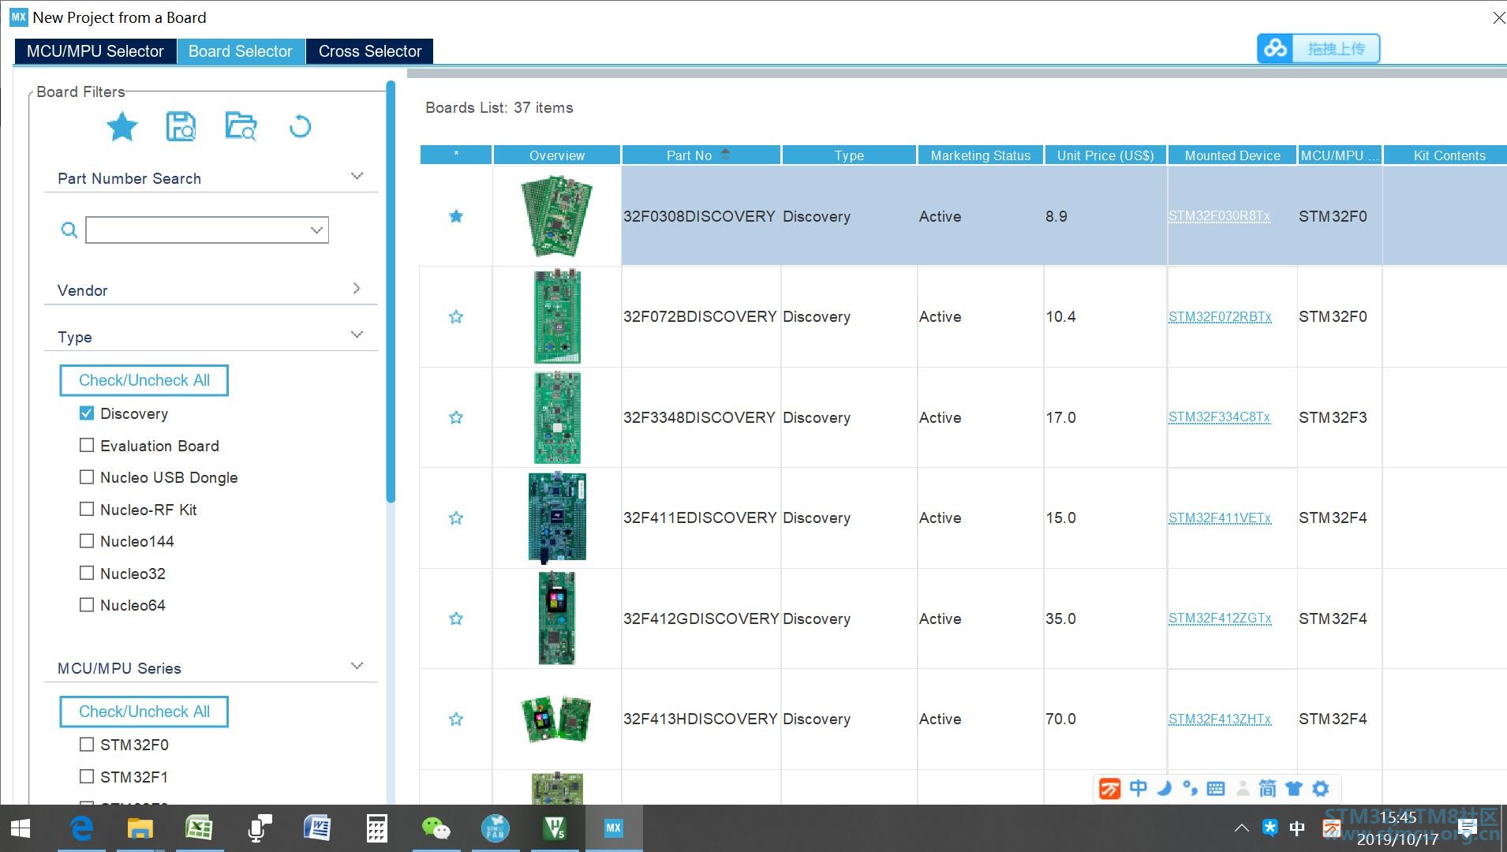The height and width of the screenshot is (852, 1507).
Task: Open the STM32F030R8Tx device link
Action: [x=1219, y=216]
